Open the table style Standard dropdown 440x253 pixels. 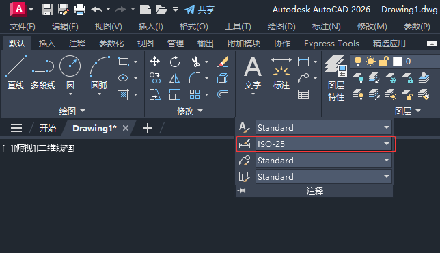coord(324,176)
